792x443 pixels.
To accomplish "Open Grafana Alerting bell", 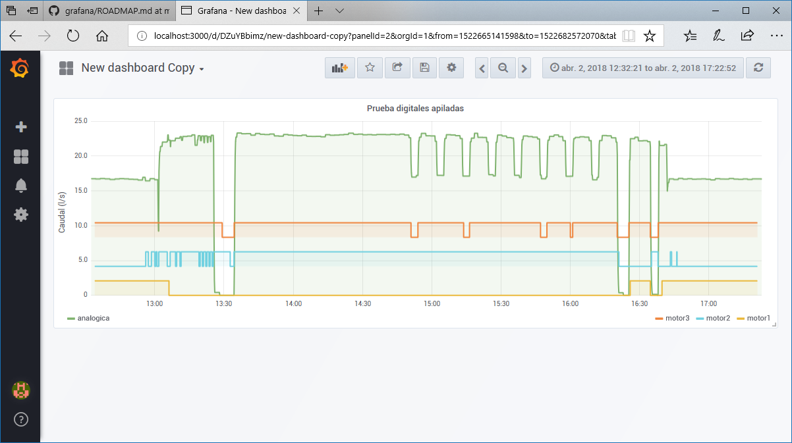I will [x=20, y=185].
